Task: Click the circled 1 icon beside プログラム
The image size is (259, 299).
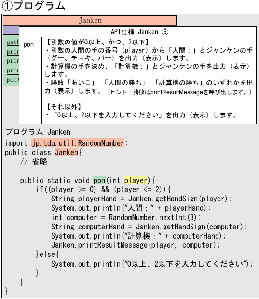Action: pyautogui.click(x=7, y=6)
